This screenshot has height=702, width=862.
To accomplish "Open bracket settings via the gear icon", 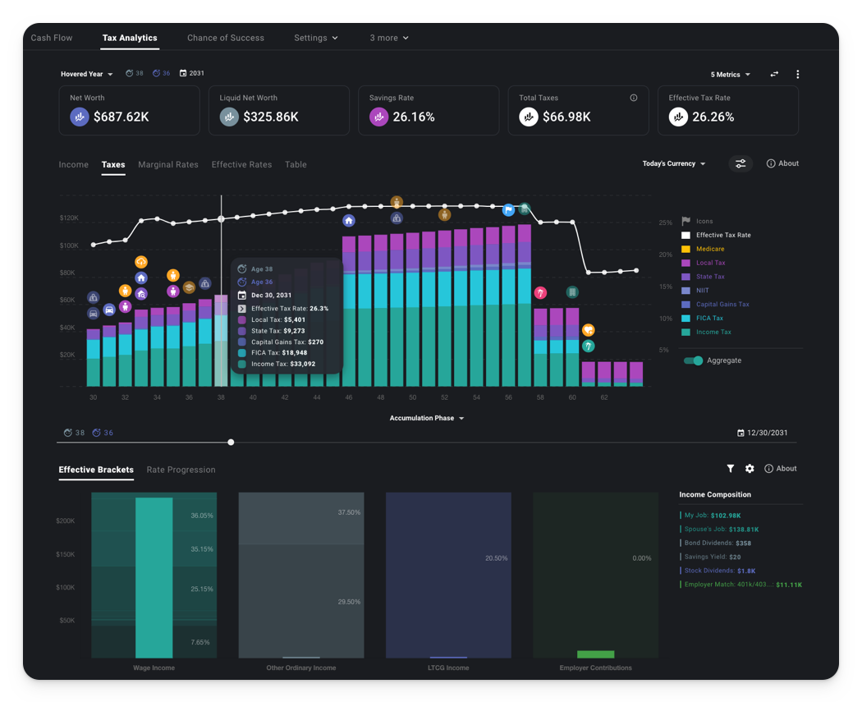I will 750,468.
